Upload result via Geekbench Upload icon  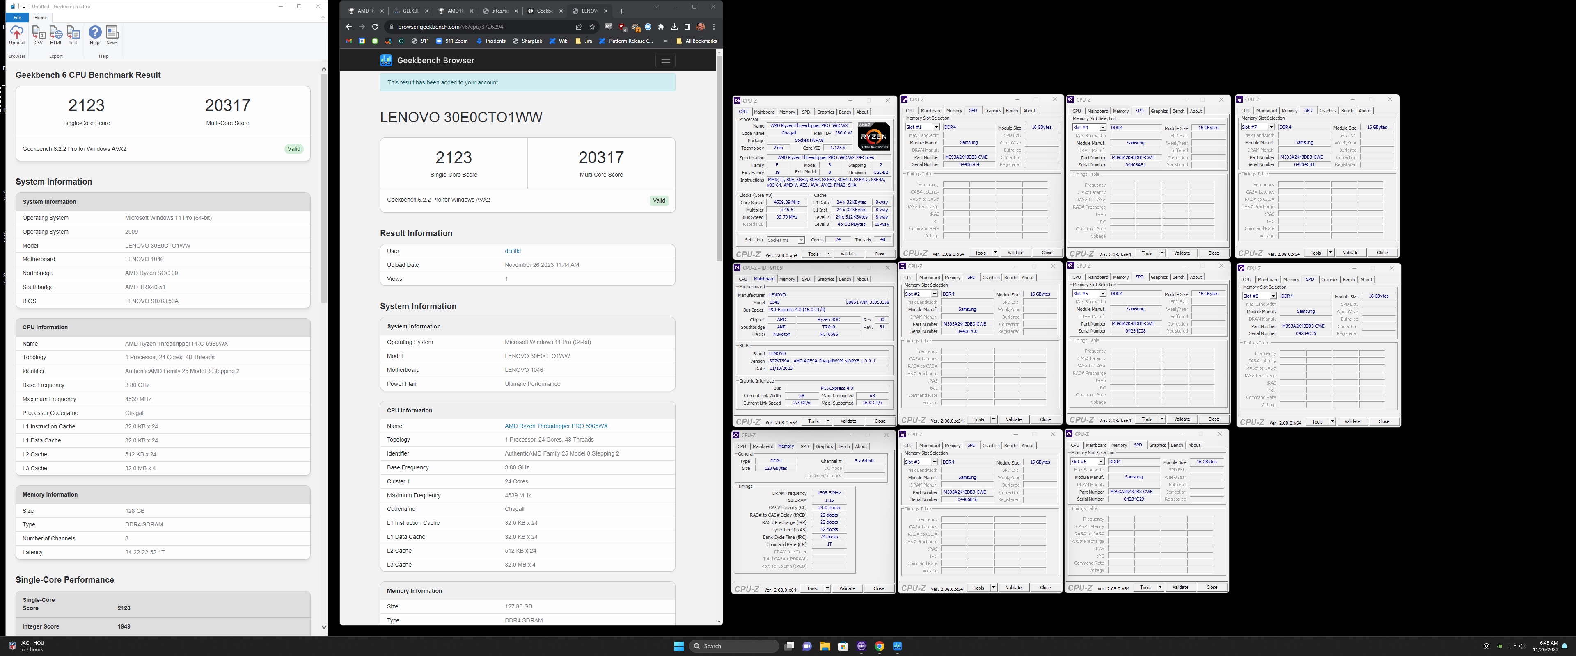coord(16,35)
